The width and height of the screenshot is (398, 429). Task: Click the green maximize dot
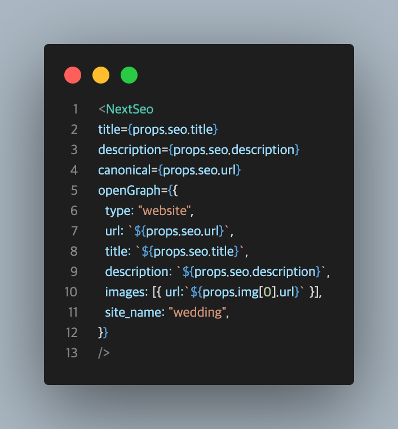pos(129,75)
